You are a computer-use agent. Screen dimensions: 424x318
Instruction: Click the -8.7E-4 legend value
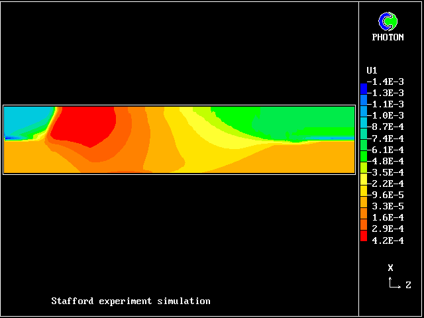[386, 127]
